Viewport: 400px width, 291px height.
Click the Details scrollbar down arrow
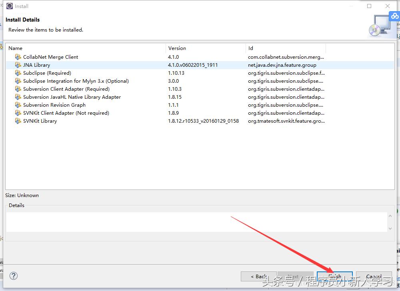[390, 229]
